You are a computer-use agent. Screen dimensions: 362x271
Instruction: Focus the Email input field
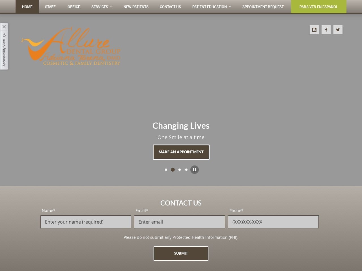180,222
